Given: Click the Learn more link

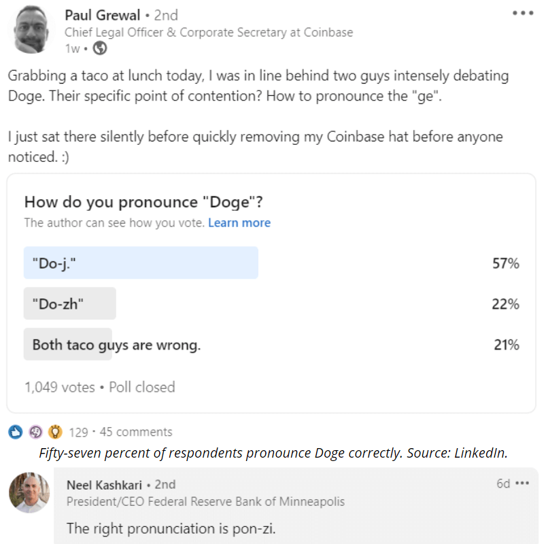Looking at the screenshot, I should tap(239, 223).
